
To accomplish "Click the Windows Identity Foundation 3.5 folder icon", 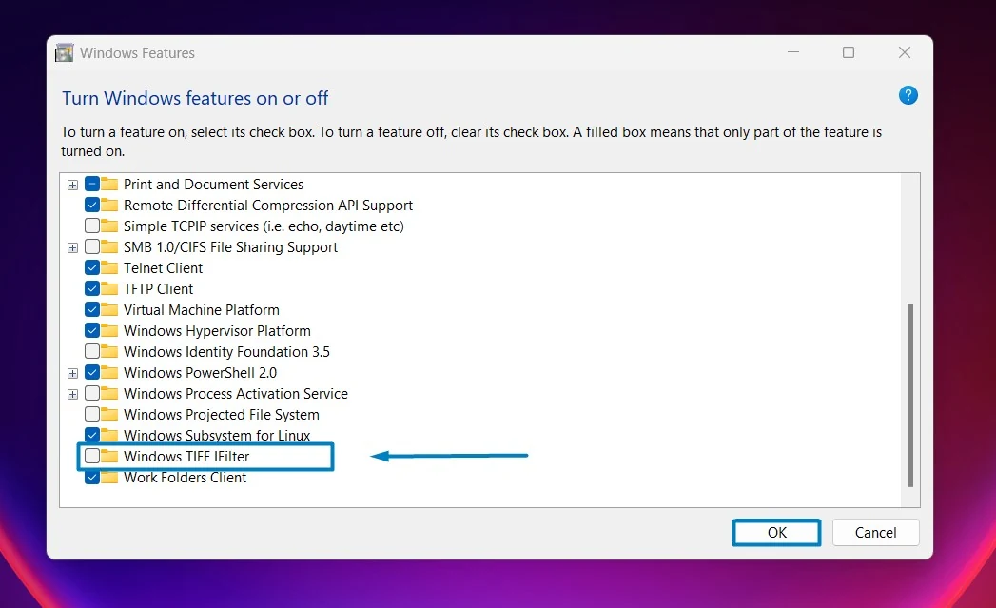I will tap(109, 351).
